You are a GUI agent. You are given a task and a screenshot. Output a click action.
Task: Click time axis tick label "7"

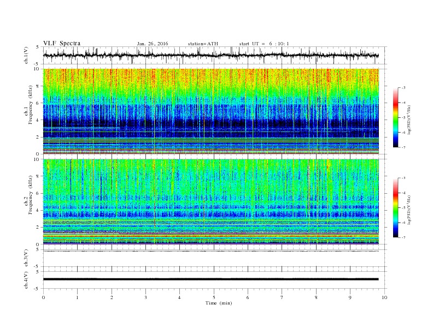pos(282,297)
